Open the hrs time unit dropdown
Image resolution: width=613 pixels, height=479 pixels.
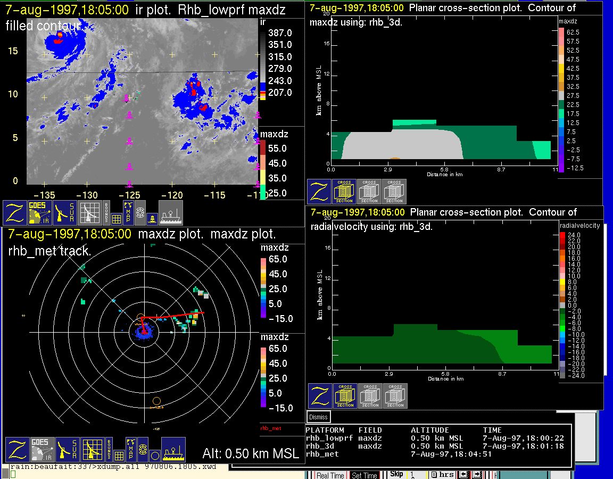coord(443,474)
